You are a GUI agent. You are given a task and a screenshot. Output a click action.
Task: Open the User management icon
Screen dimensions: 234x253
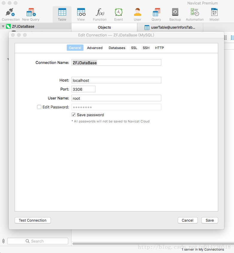pos(138,12)
